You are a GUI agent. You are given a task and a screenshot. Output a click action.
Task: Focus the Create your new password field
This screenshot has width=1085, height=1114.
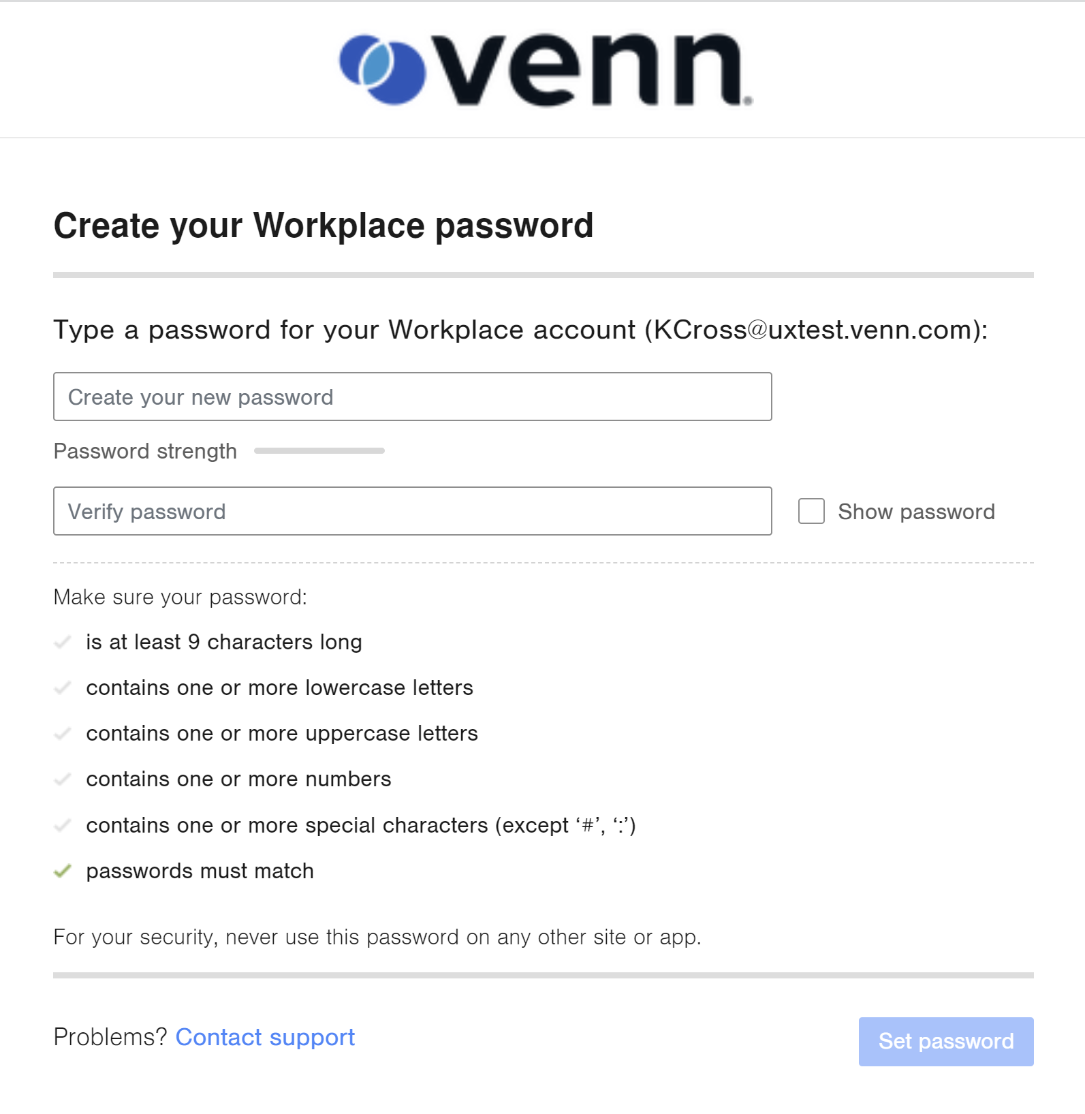coord(412,397)
